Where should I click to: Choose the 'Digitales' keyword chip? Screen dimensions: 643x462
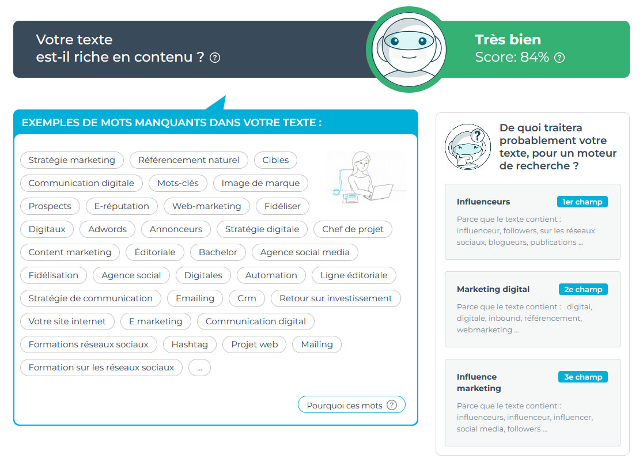pos(203,275)
